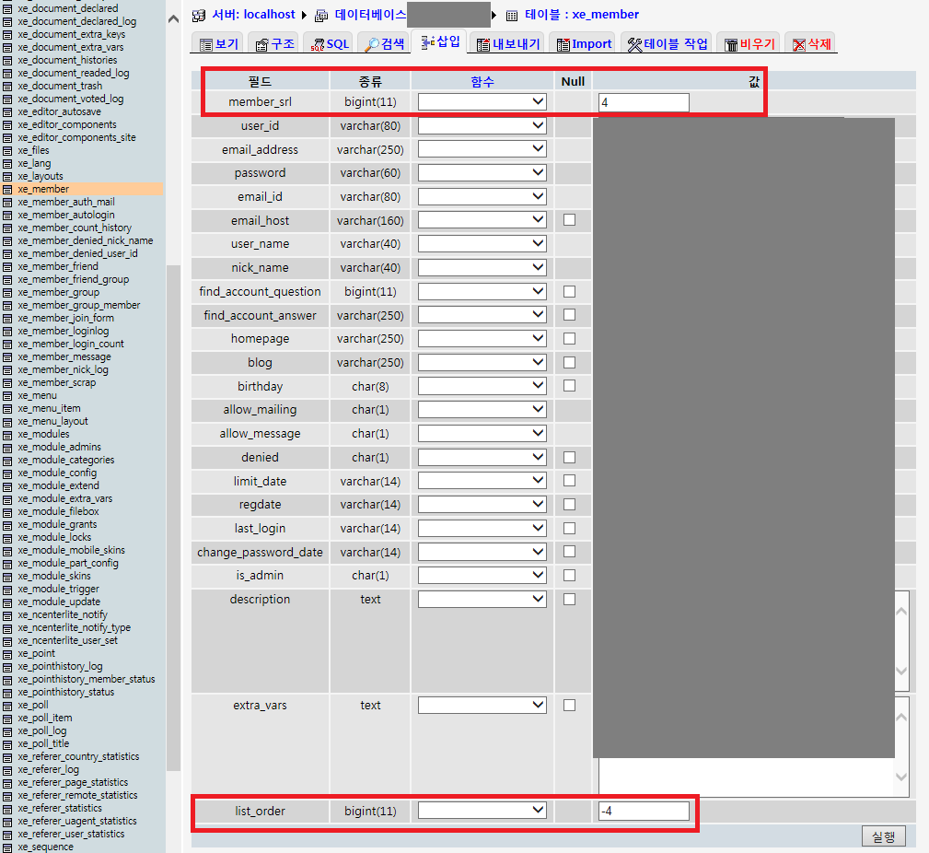Expand function dropdown for password field
This screenshot has width=929, height=853.
point(482,172)
